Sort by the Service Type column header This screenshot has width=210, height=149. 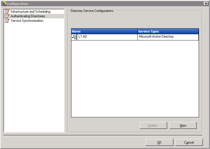tap(168, 31)
